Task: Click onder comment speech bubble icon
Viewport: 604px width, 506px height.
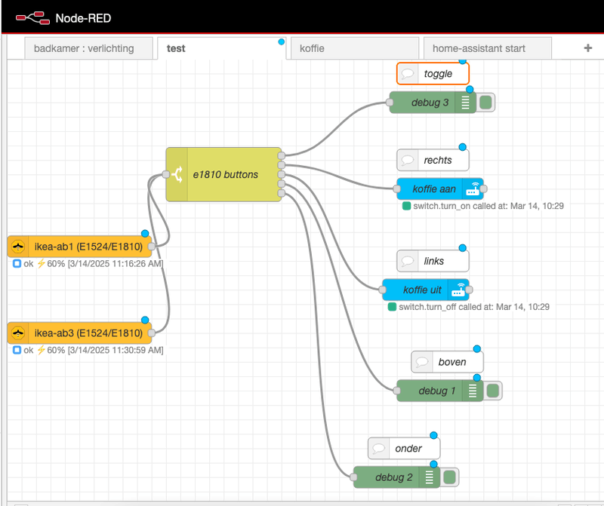Action: pos(378,449)
